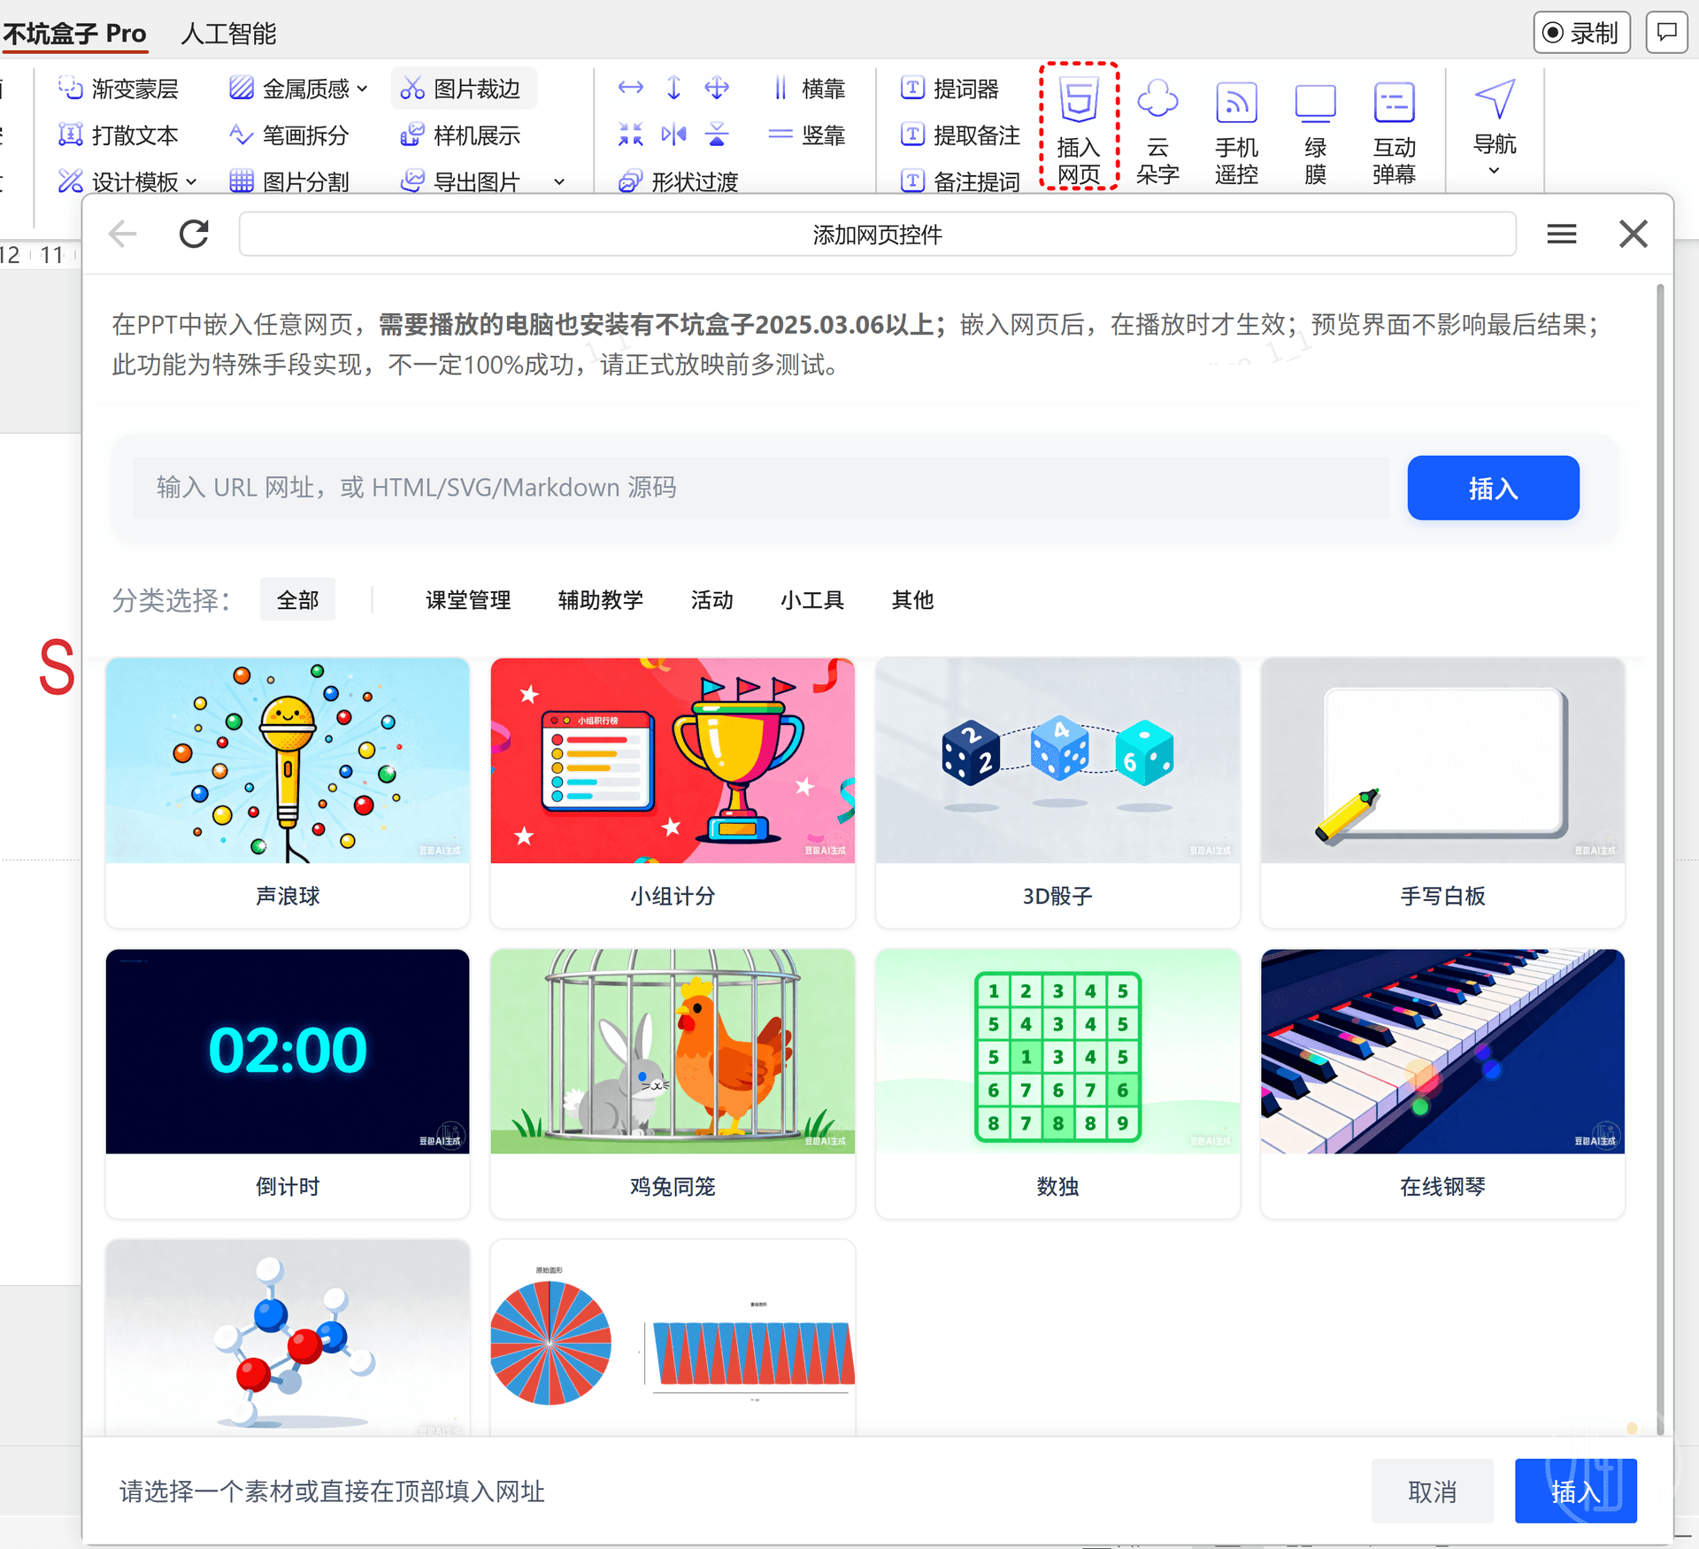This screenshot has height=1549, width=1699.
Task: Click the 图片裁边 tool
Action: tap(463, 89)
